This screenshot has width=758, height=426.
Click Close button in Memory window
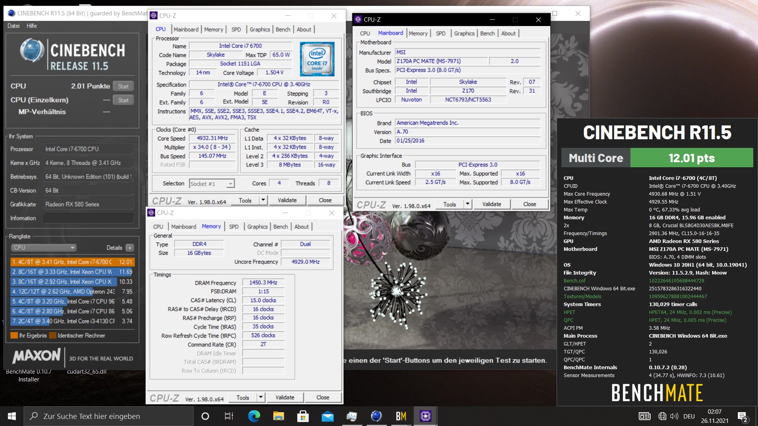click(x=323, y=398)
